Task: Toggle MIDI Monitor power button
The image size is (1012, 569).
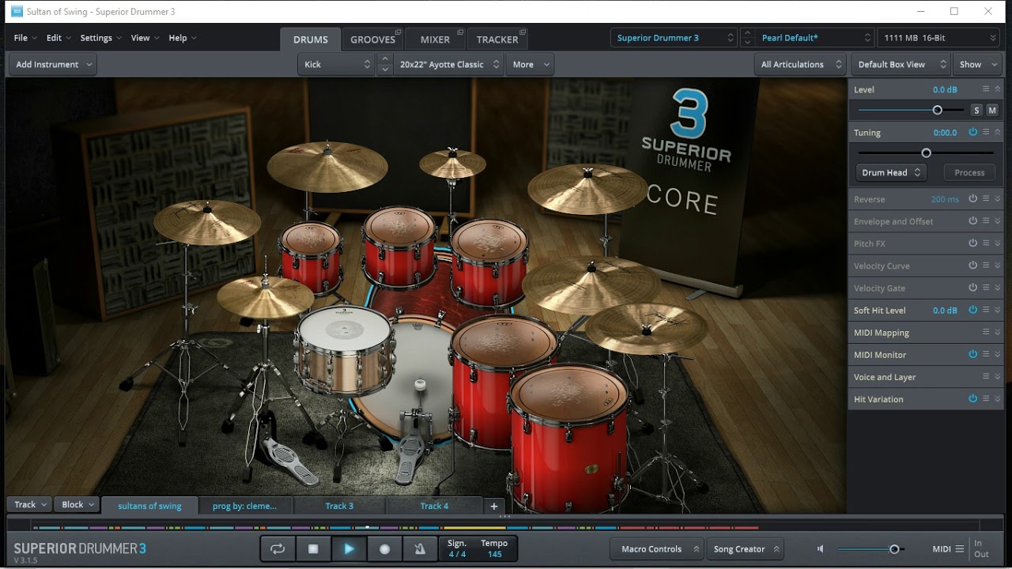Action: coord(973,354)
